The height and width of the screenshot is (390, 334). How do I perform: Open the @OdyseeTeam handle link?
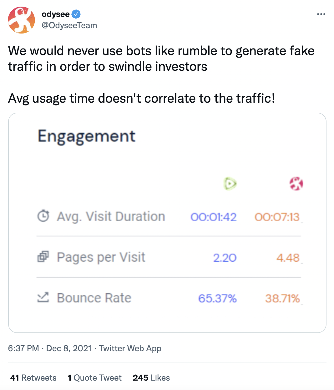click(x=69, y=25)
